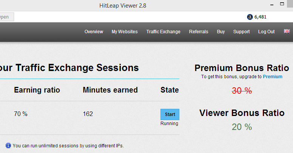Image resolution: width=293 pixels, height=153 pixels.
Task: Click the blue info icon
Action: point(8,145)
